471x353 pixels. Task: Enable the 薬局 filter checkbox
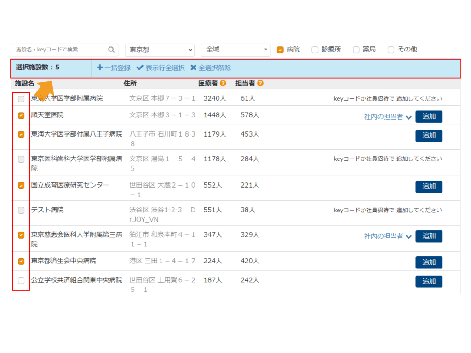356,50
